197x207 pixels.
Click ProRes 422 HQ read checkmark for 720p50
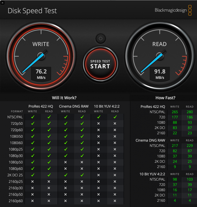point(49,123)
